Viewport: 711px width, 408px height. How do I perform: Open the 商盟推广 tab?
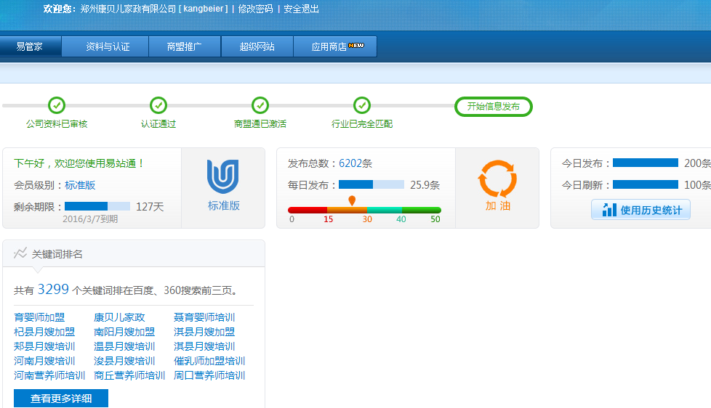185,46
